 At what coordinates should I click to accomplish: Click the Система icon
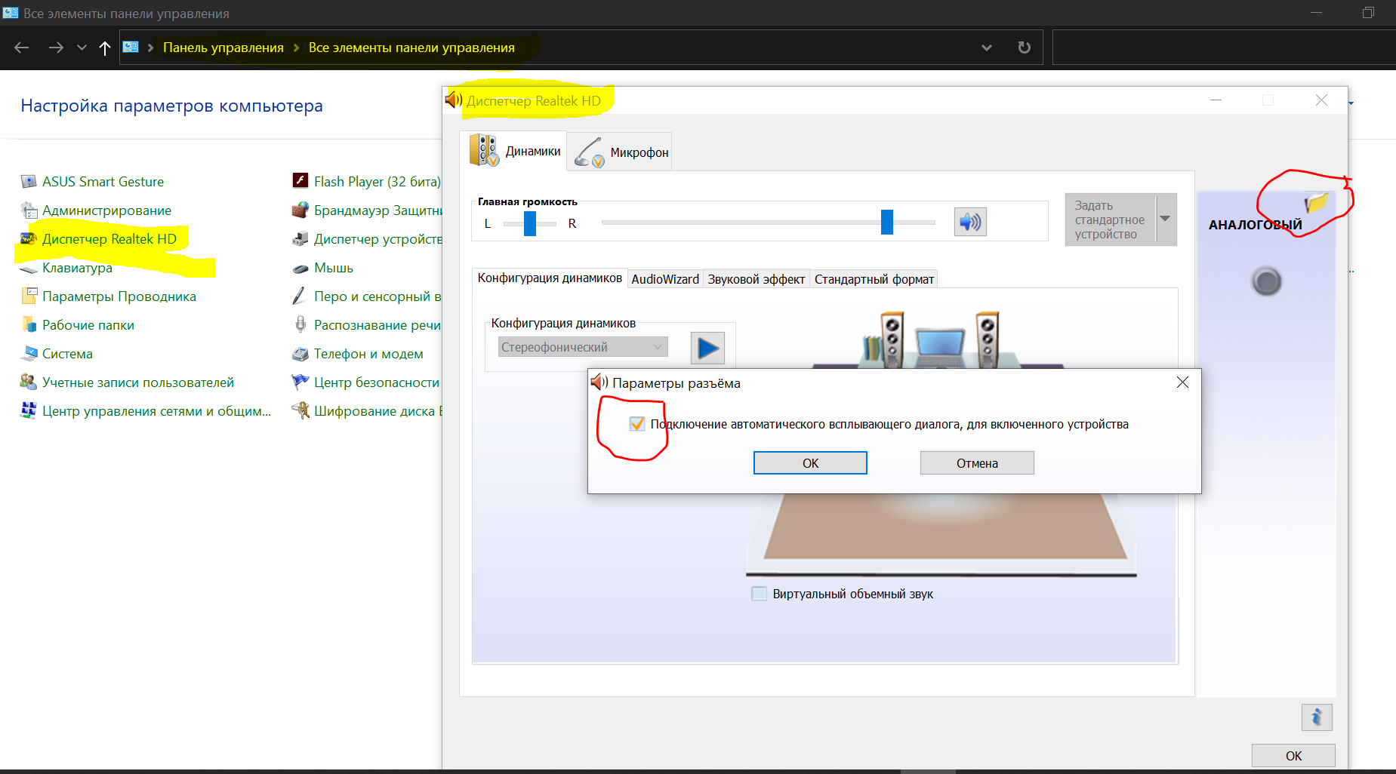29,354
